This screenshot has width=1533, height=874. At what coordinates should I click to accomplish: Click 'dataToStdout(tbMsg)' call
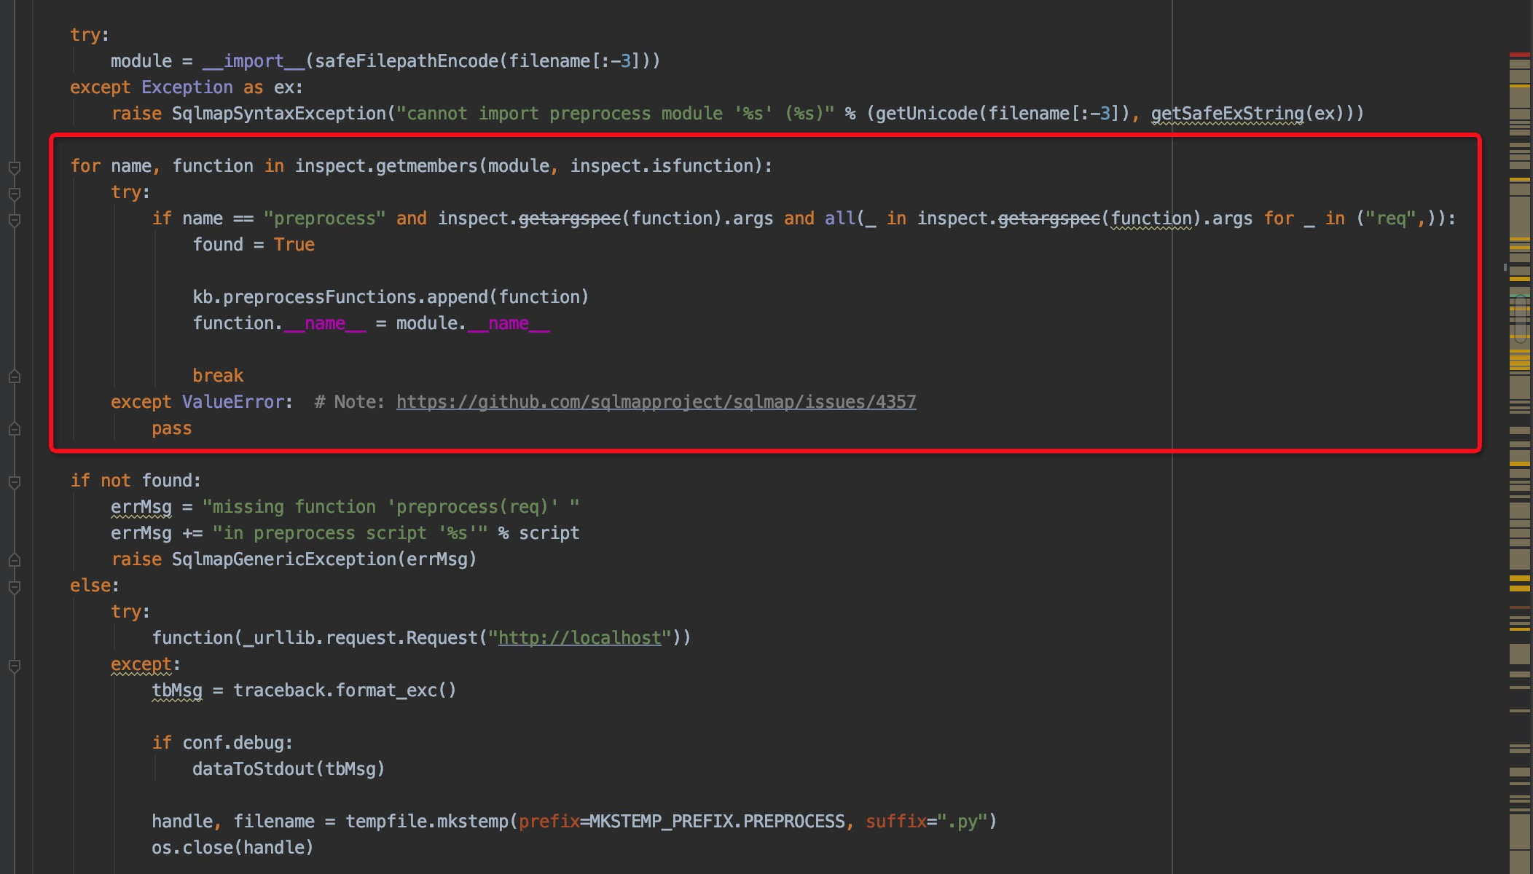coord(289,769)
